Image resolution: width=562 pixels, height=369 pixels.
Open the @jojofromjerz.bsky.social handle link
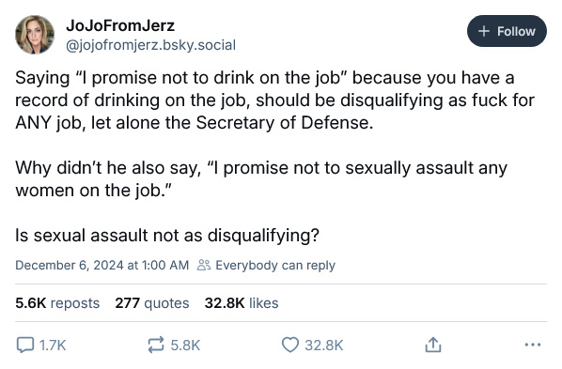(x=150, y=45)
